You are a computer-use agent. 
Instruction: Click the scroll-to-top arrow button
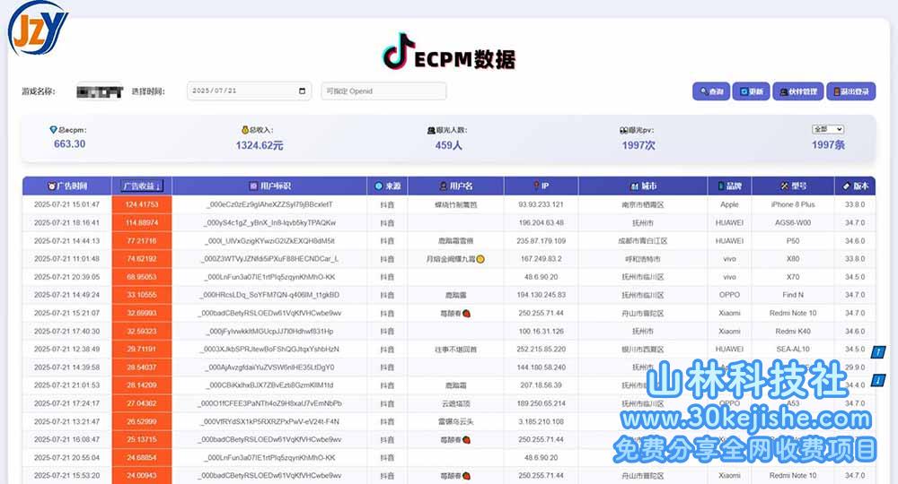(879, 351)
